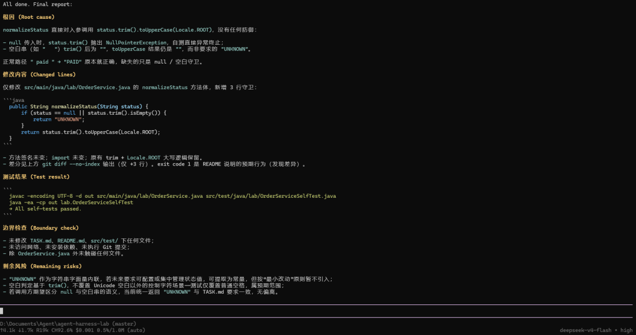Viewport: 636px width, 335px height.
Task: Click the "根因 (Root cause)" heading
Action: [28, 17]
